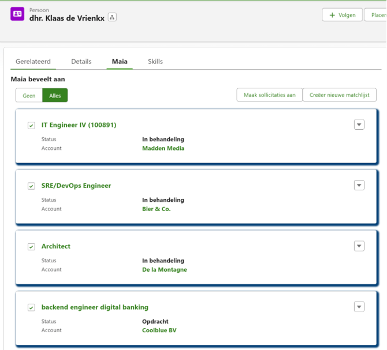Click the Volgen follow button

pos(342,15)
